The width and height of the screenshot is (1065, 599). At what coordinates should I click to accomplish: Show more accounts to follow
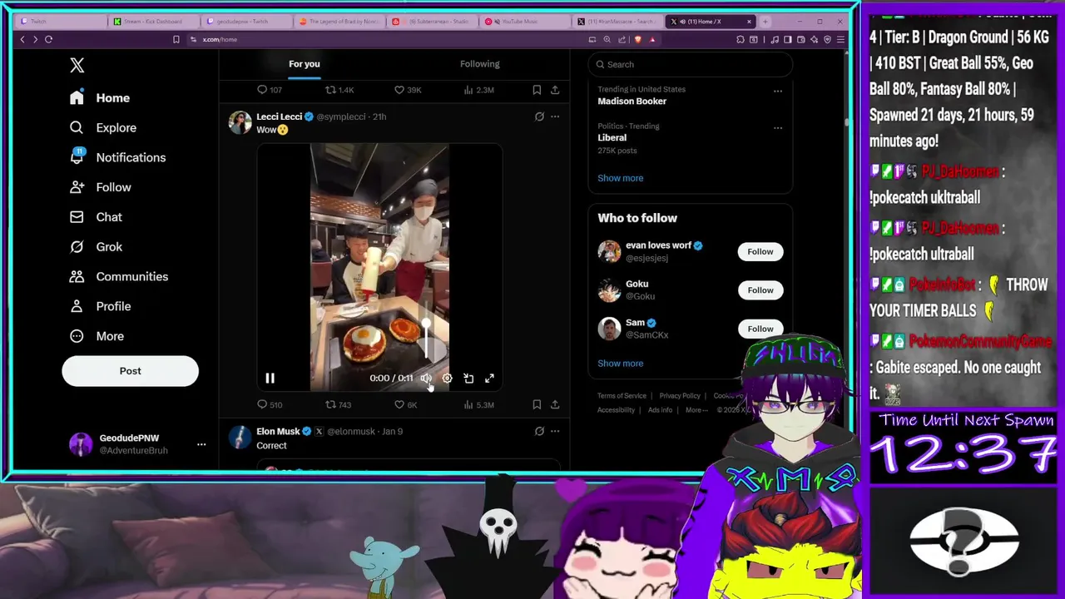point(620,364)
